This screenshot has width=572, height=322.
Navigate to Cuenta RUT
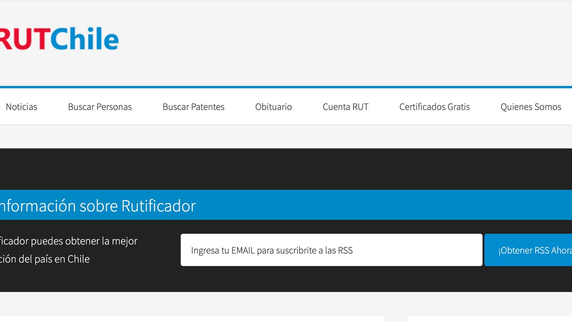coord(346,107)
